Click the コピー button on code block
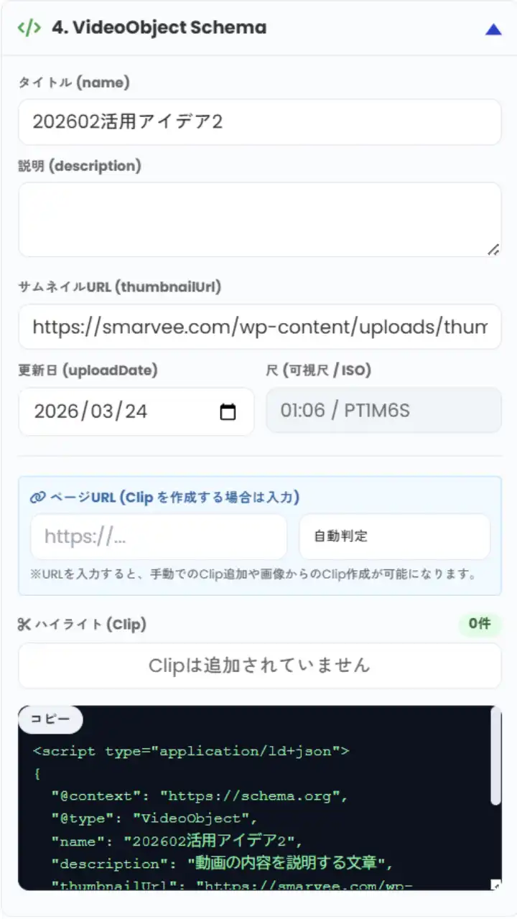This screenshot has height=919, width=517. point(50,720)
